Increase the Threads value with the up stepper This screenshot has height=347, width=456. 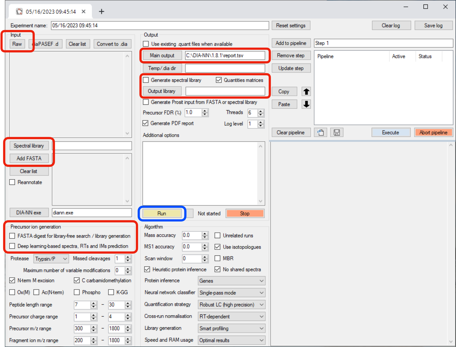pyautogui.click(x=260, y=111)
